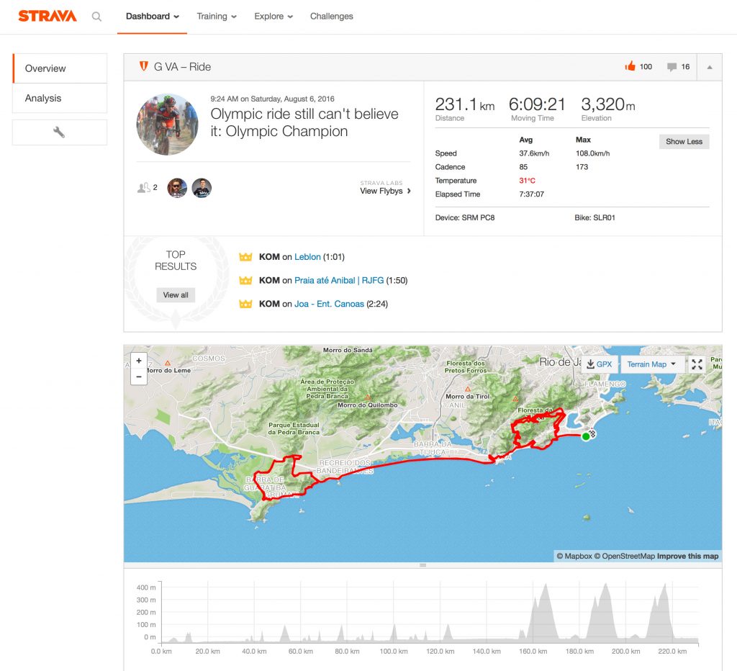Expand the Explore menu
Viewport: 737px width, 671px height.
point(273,17)
